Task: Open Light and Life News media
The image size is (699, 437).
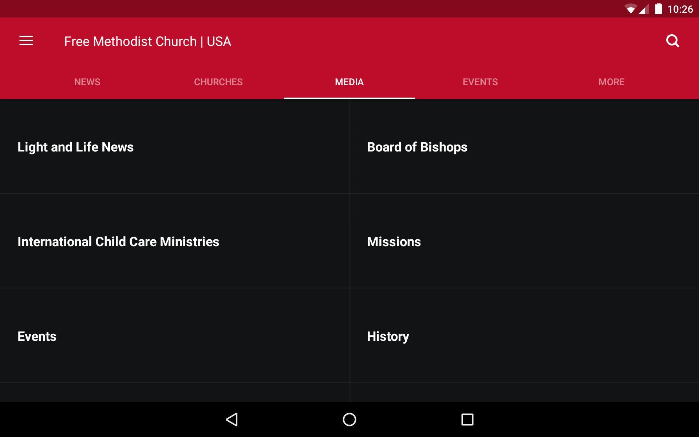Action: coord(175,146)
